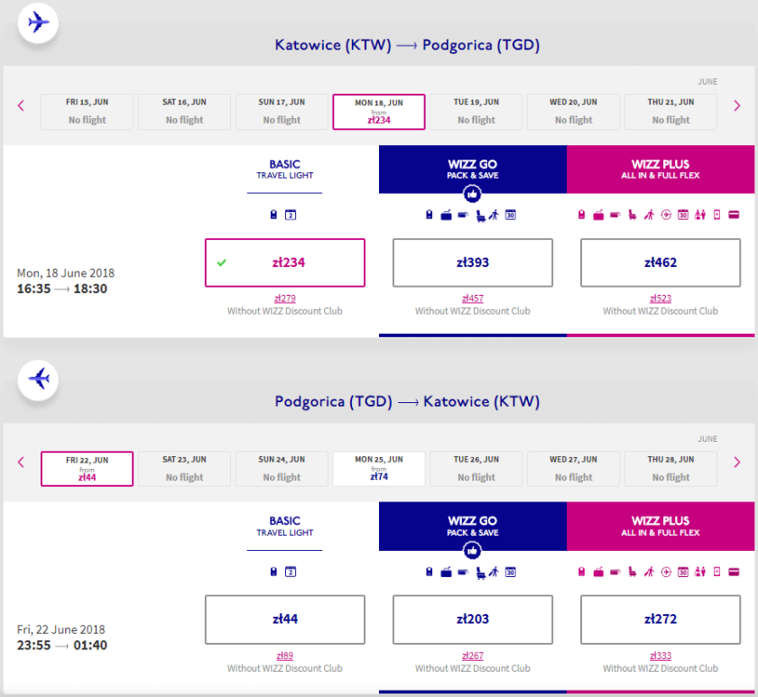758x697 pixels.
Task: Click the credit card icon under outbound WIZZ PLUS
Action: [734, 215]
